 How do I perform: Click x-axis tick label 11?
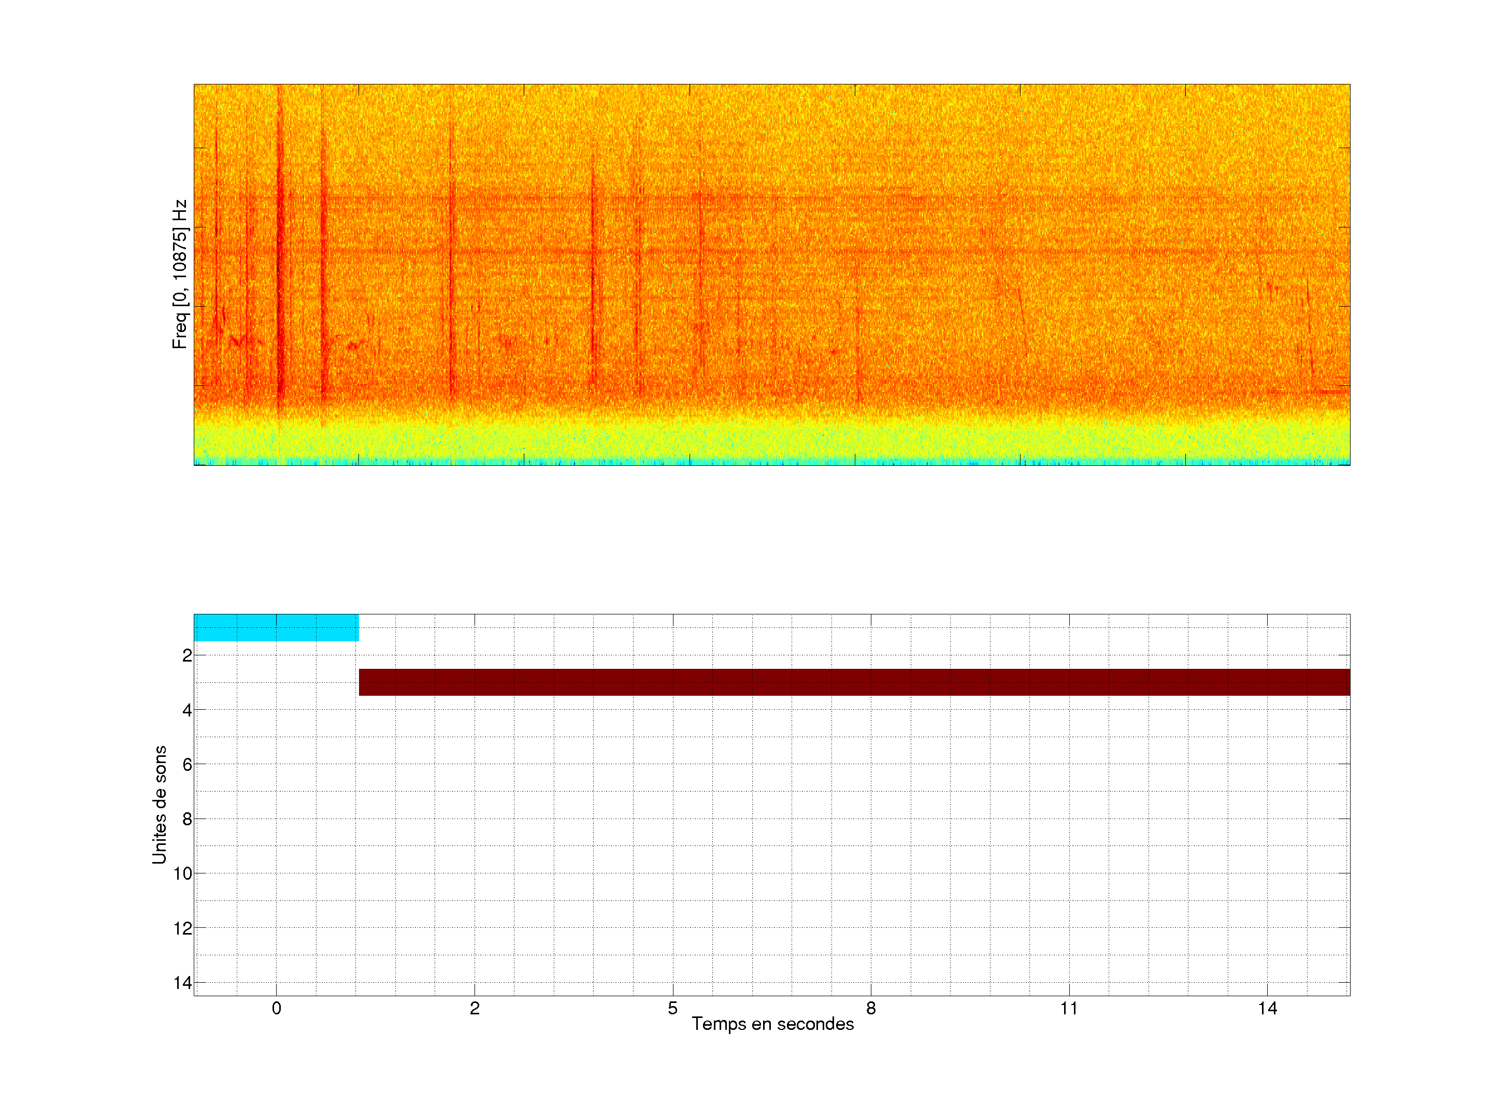tap(1068, 1008)
